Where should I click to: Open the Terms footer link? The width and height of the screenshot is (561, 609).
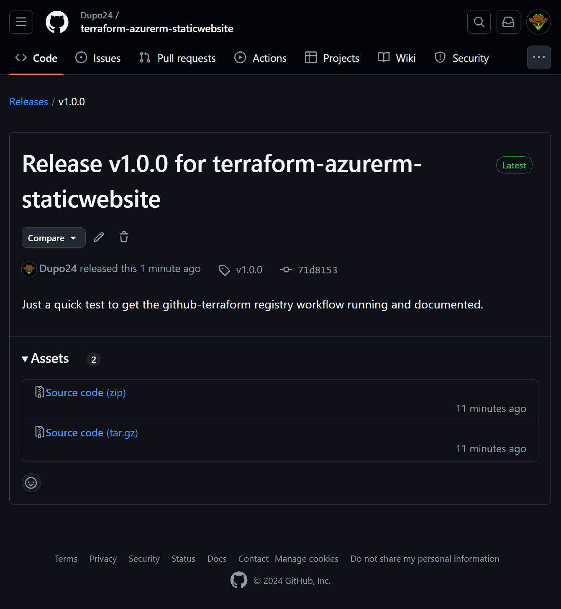(66, 559)
